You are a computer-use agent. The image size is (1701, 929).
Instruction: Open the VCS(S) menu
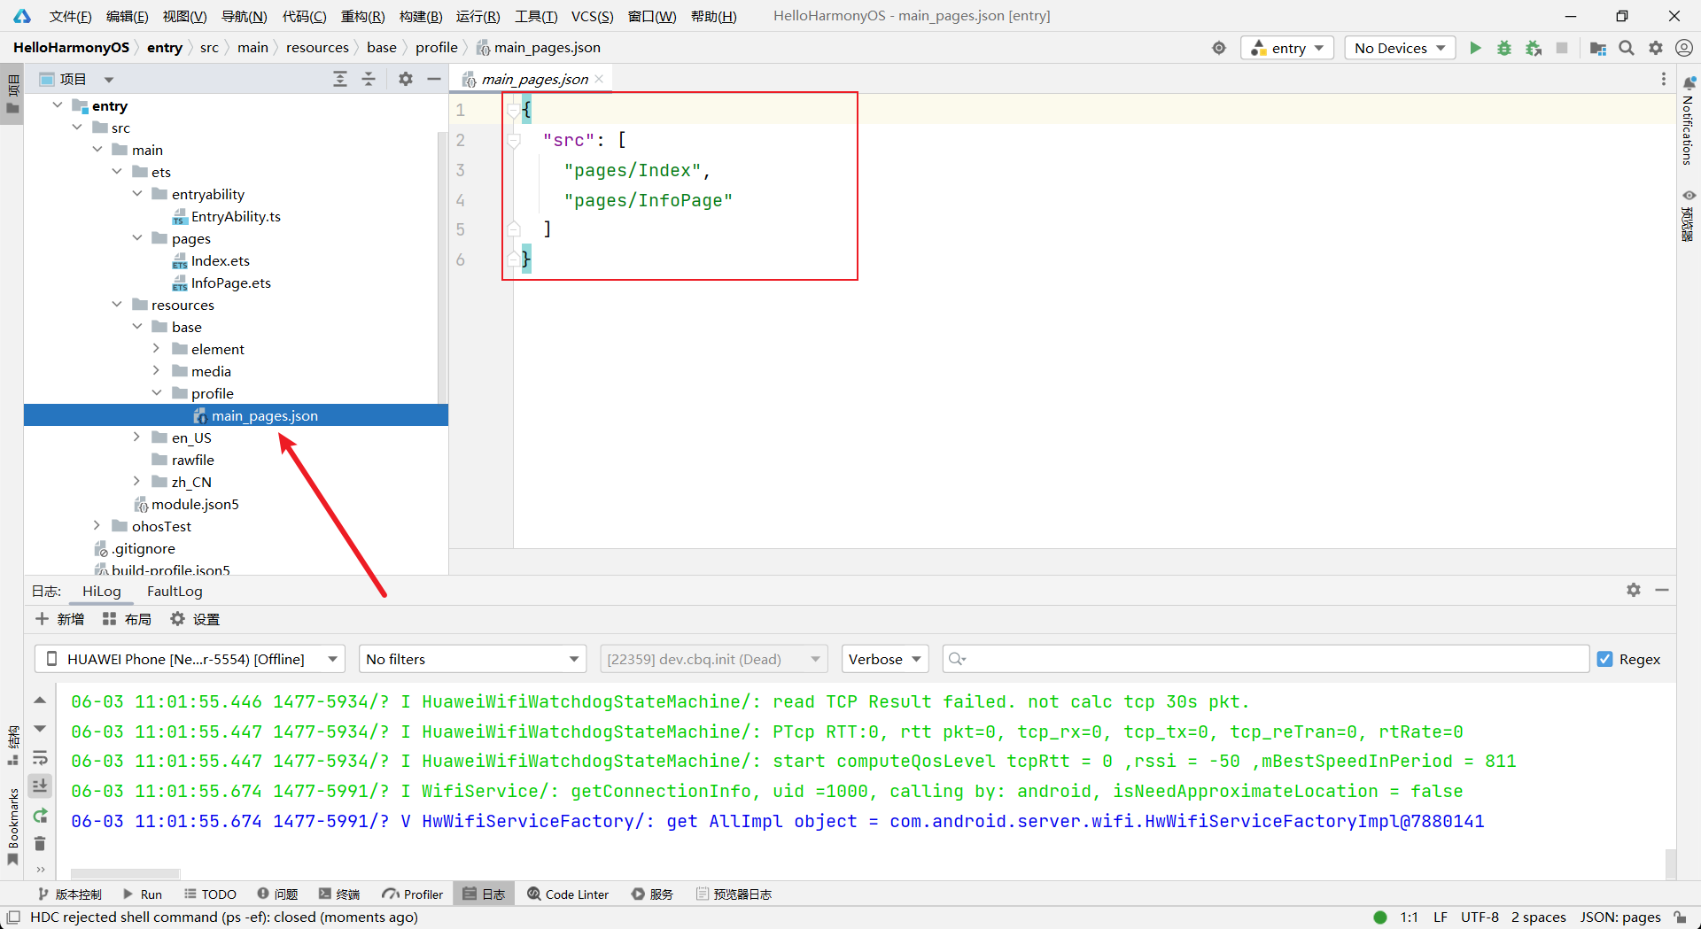coord(592,16)
